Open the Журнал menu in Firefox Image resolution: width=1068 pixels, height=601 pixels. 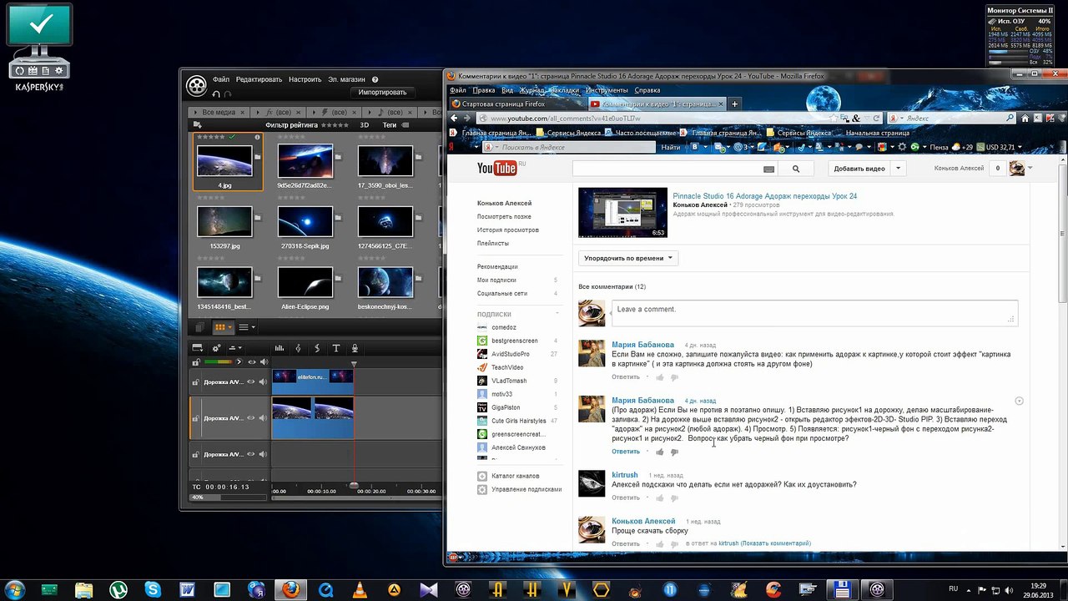531,90
